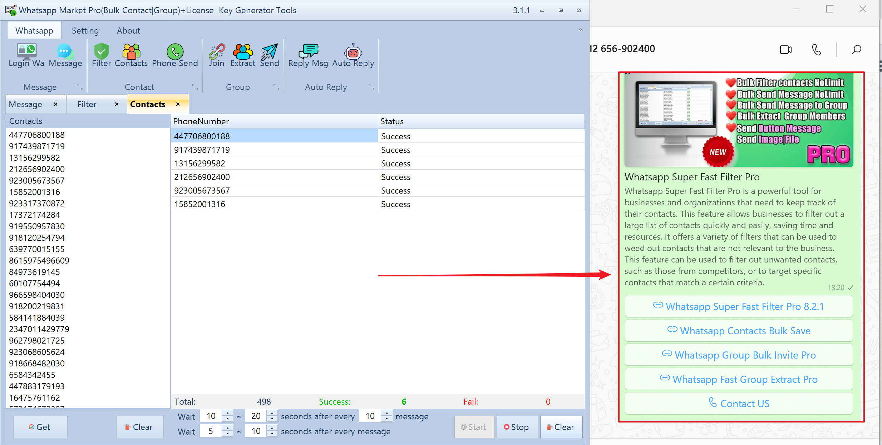Viewport: 882px width, 445px height.
Task: Increase the second Wait minimum value 5
Action: 228,428
